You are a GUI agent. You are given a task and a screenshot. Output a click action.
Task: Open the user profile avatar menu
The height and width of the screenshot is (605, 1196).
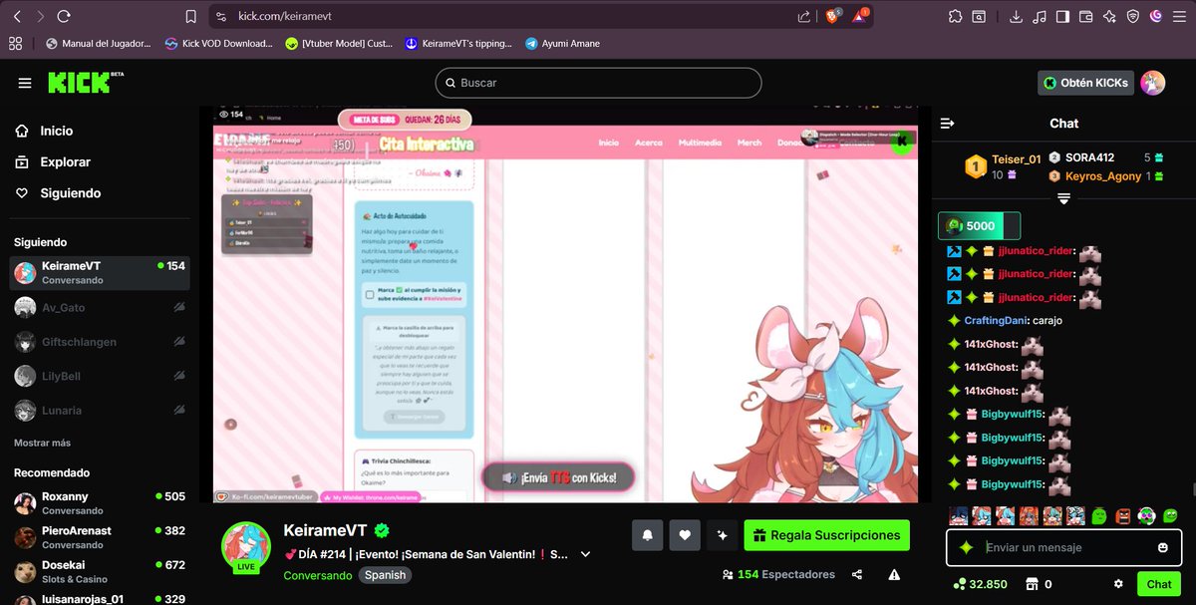click(x=1153, y=83)
